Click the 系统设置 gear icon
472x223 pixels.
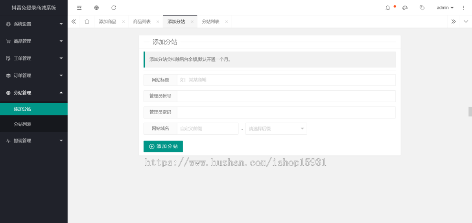tap(8, 24)
